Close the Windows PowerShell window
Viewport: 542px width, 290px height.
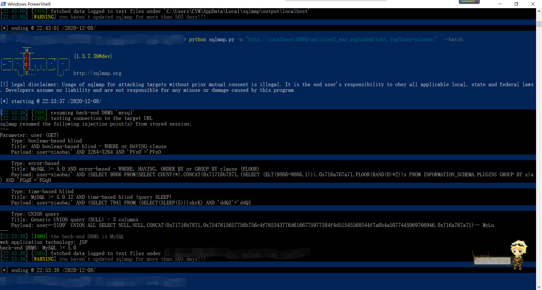click(533, 4)
